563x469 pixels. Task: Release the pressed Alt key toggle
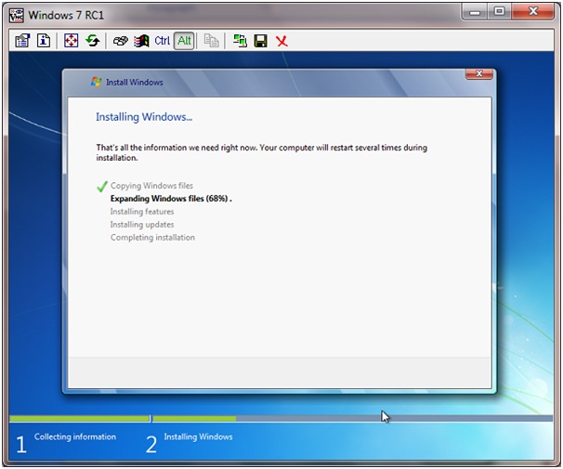click(x=184, y=41)
